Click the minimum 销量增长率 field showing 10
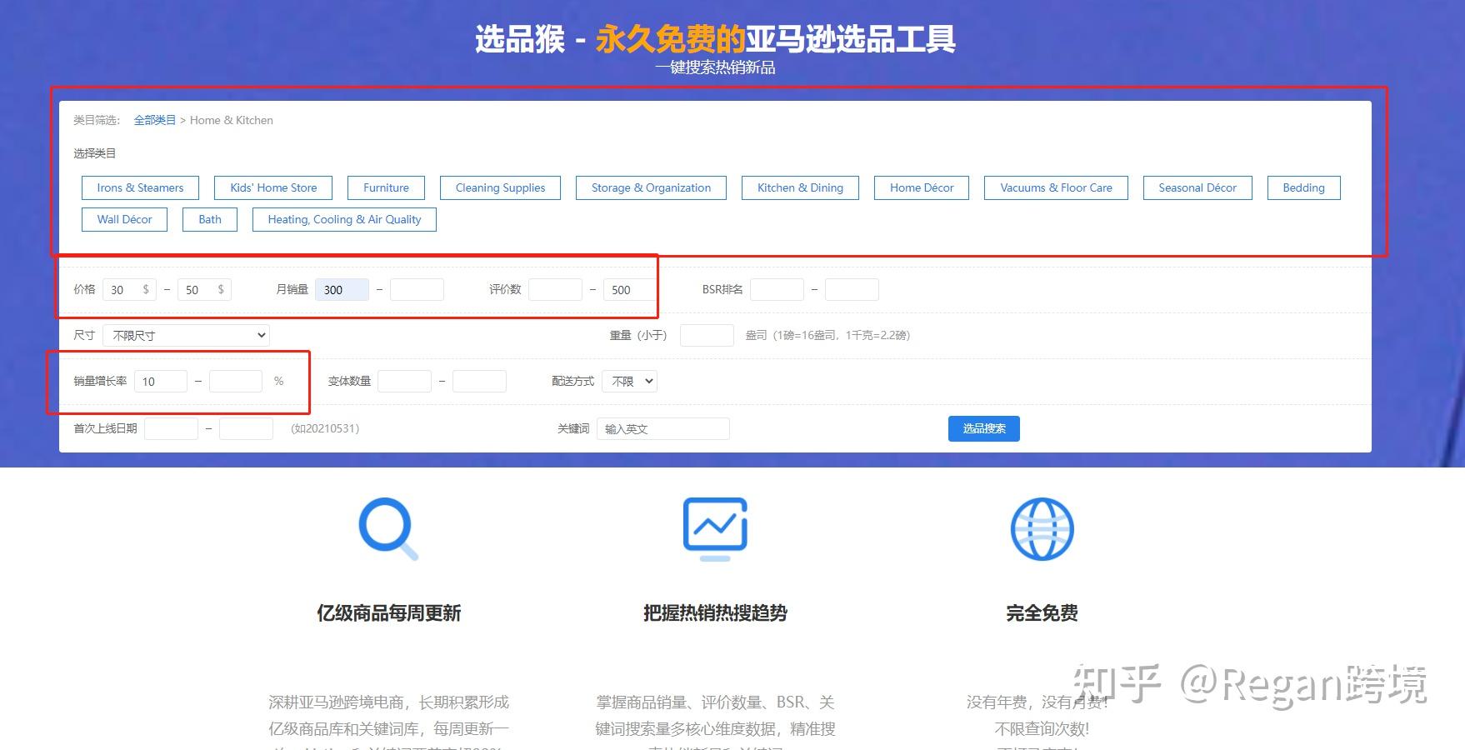The width and height of the screenshot is (1465, 750). [161, 381]
